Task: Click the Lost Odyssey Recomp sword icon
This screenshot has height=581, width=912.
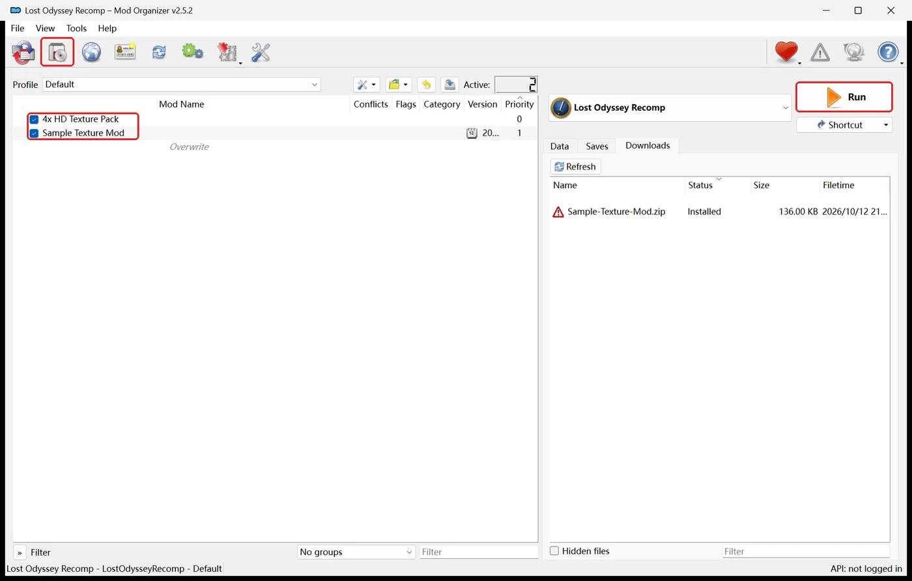Action: point(561,107)
